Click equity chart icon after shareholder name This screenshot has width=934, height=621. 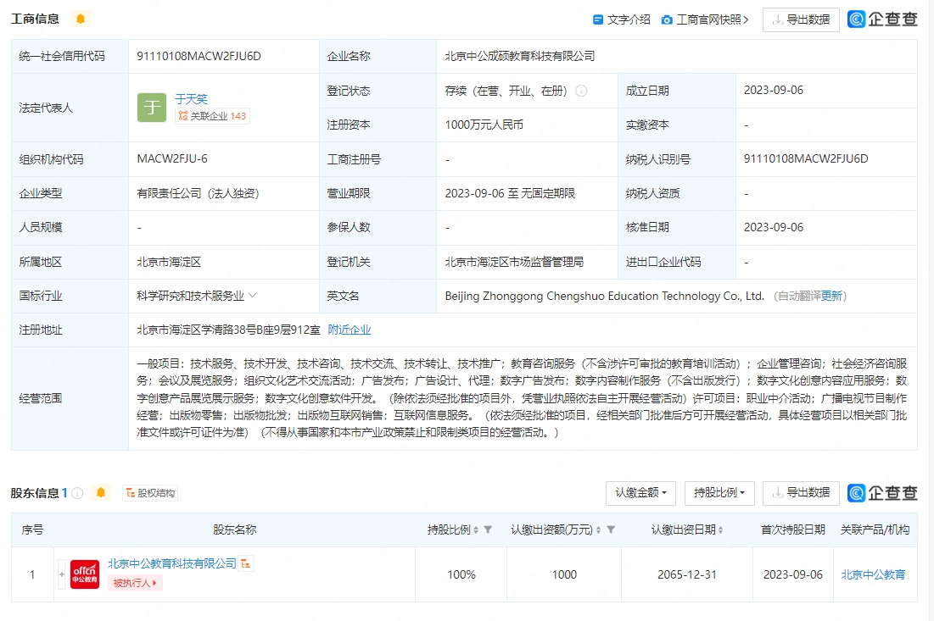(245, 563)
